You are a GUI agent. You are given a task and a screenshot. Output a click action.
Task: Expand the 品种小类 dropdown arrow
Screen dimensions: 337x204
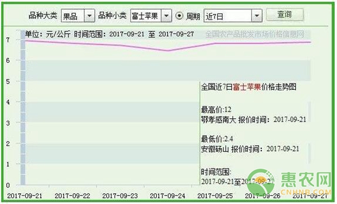[166, 16]
